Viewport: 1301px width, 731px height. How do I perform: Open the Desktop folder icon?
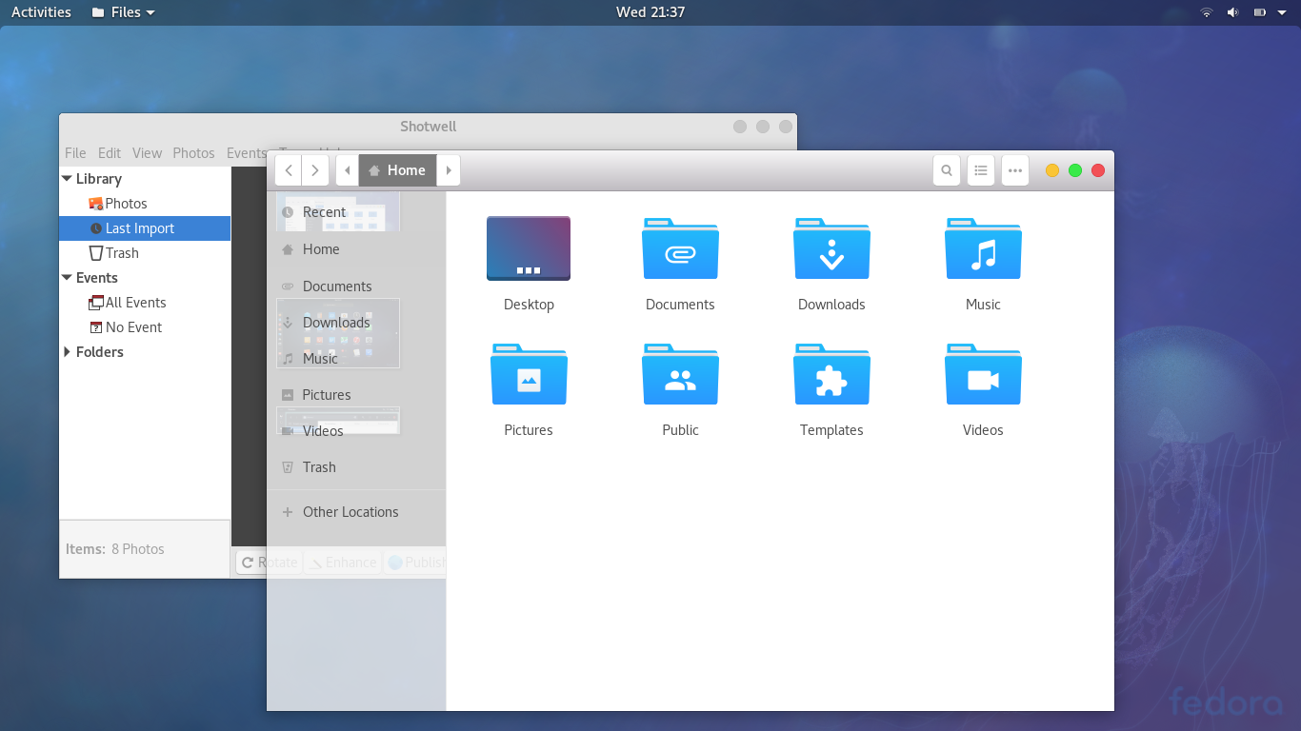click(529, 249)
